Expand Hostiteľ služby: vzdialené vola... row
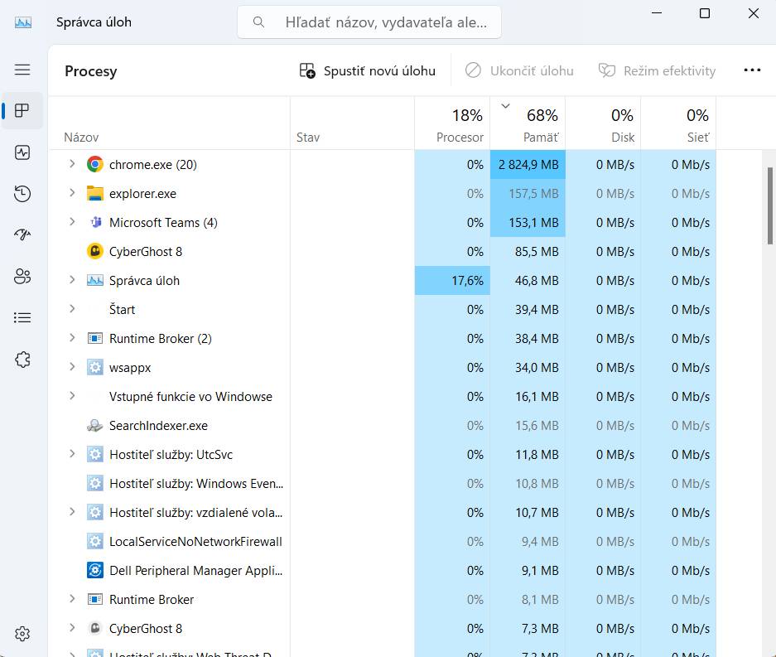Image resolution: width=776 pixels, height=657 pixels. [72, 512]
